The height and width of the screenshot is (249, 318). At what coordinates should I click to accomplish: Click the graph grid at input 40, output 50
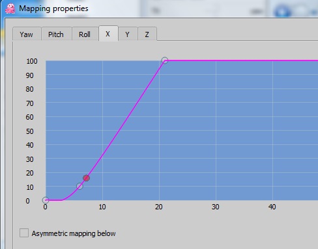pyautogui.click(x=272, y=131)
